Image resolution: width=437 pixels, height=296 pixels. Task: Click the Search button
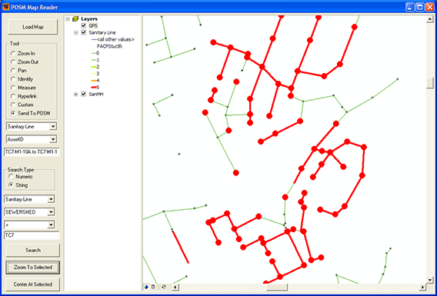33,250
